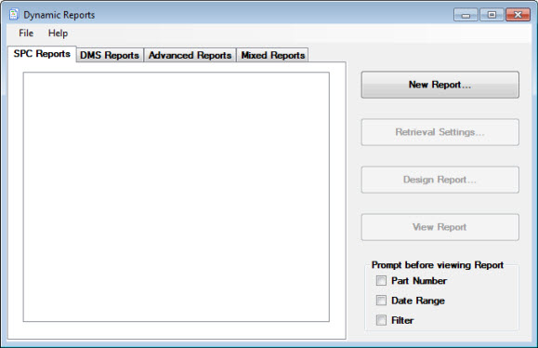Viewport: 538px width, 348px height.
Task: Click the Design Report button
Action: (440, 180)
